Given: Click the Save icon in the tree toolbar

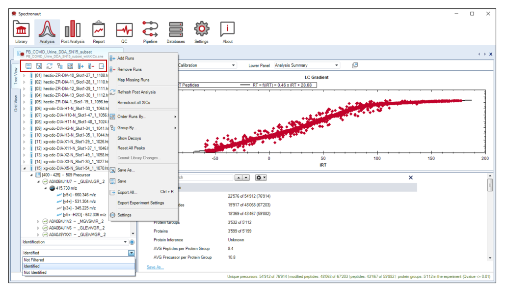Looking at the screenshot, I should pos(28,66).
